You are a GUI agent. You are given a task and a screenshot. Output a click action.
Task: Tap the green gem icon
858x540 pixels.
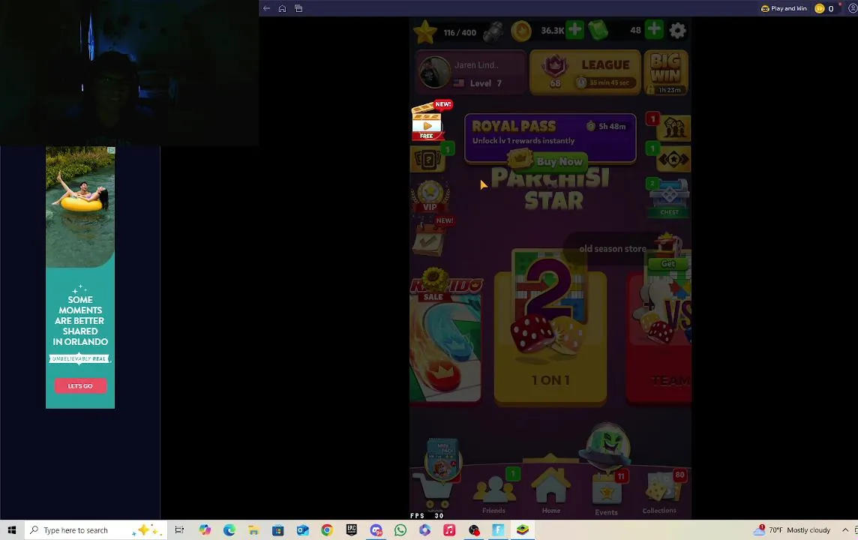point(598,30)
